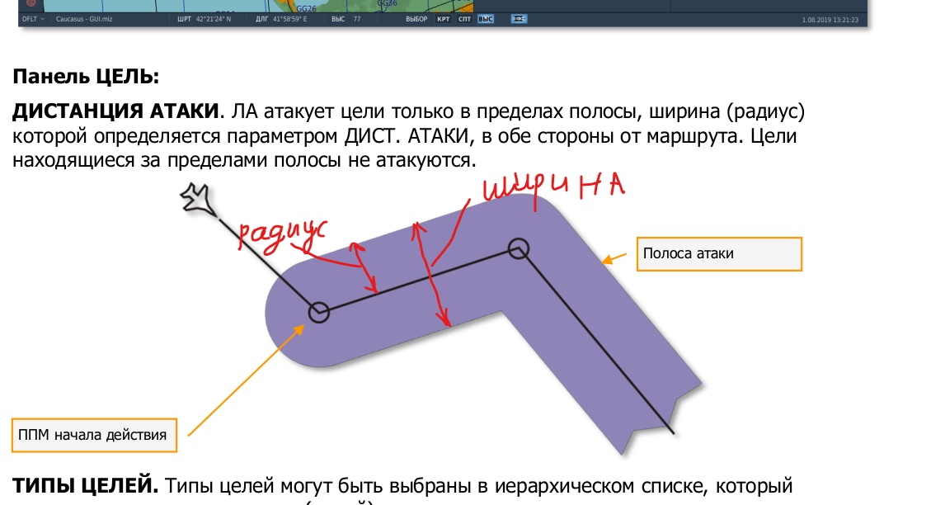Image resolution: width=931 pixels, height=505 pixels.
Task: Click the map grid label GG26
Action: (307, 8)
